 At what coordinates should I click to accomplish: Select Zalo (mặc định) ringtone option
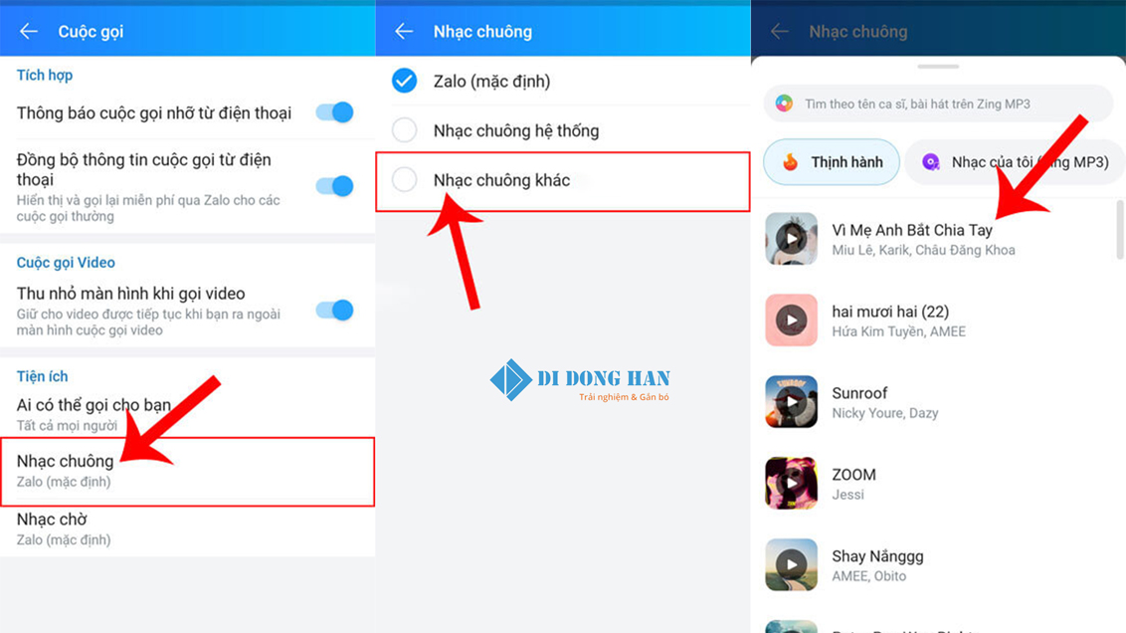click(x=405, y=81)
